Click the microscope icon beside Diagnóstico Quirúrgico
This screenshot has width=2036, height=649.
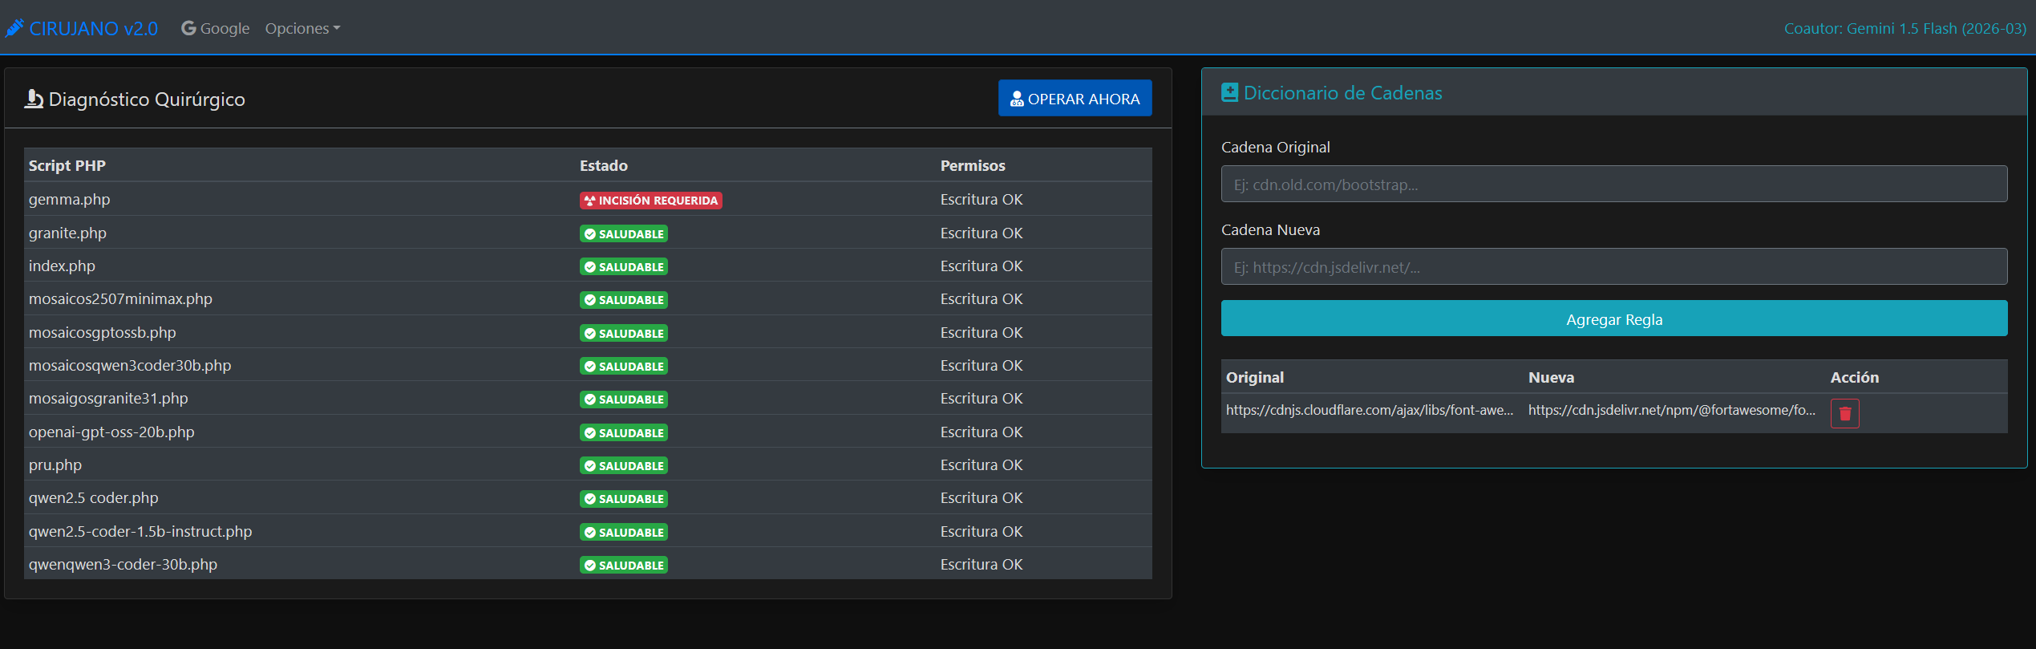[x=34, y=99]
